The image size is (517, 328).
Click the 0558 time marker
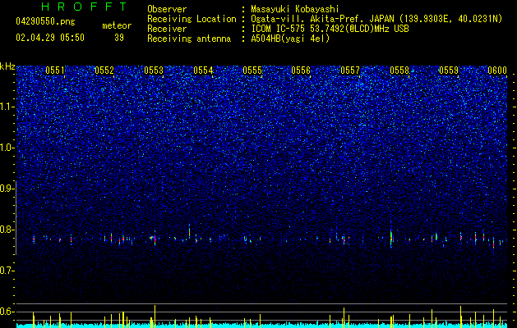coord(399,71)
